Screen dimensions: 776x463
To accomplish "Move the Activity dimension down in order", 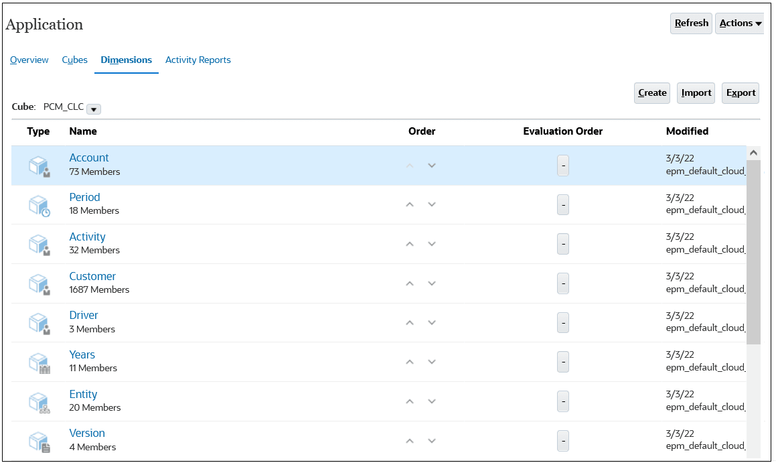I will (432, 244).
